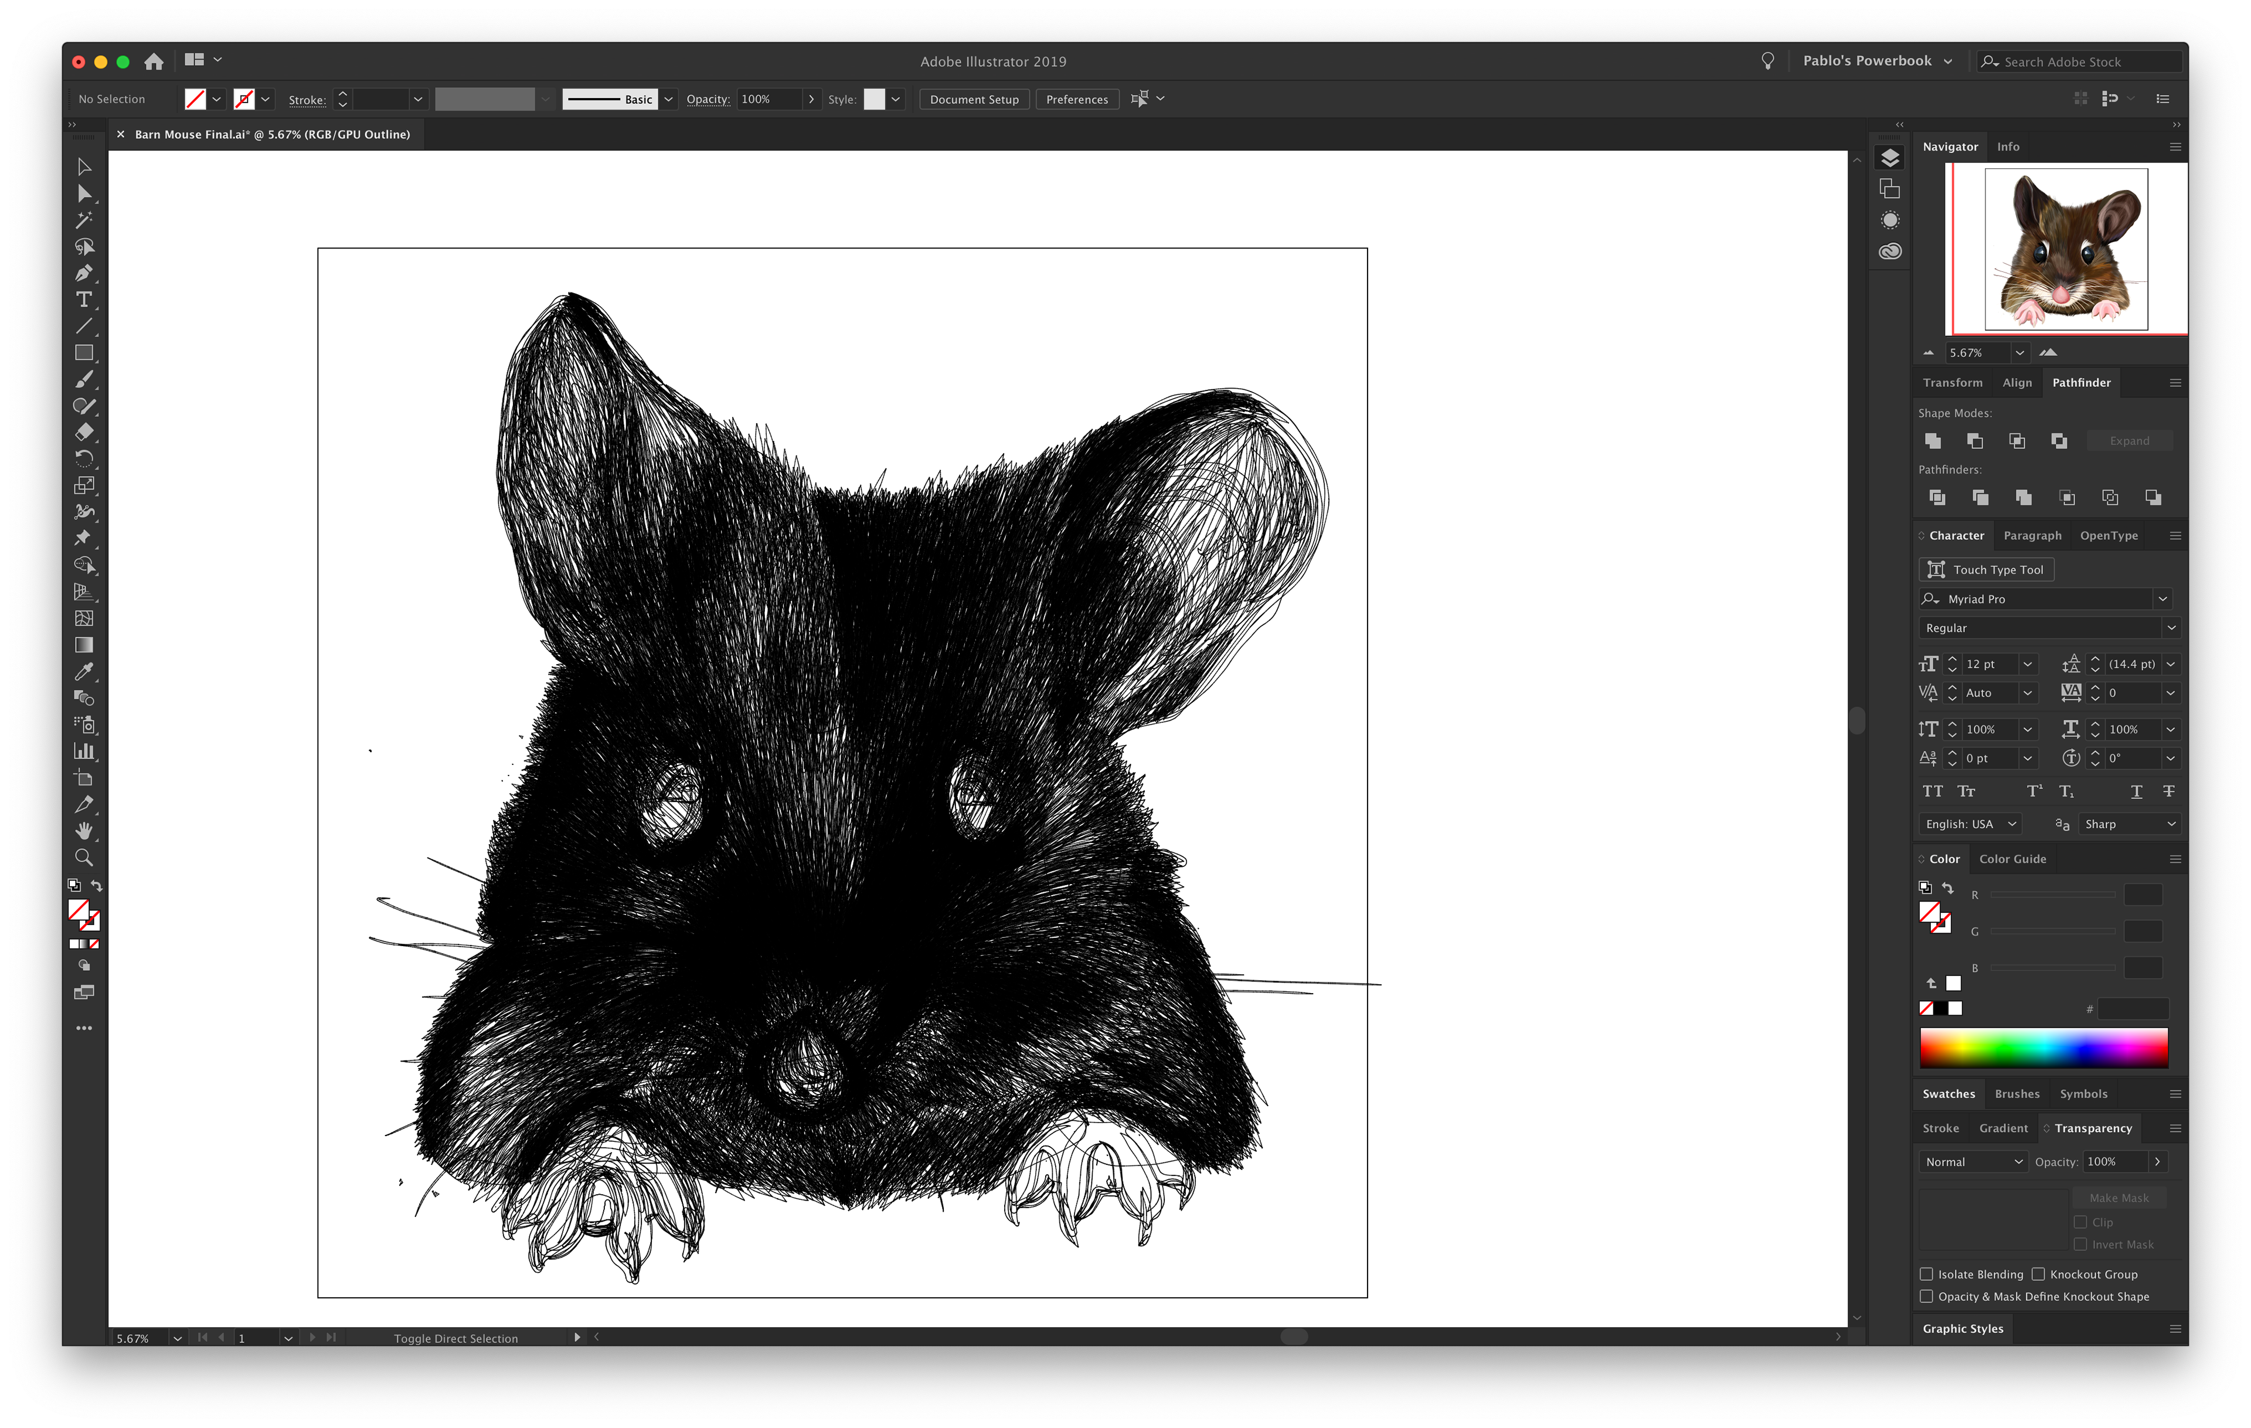Click the Unite shape mode icon

tap(1932, 441)
